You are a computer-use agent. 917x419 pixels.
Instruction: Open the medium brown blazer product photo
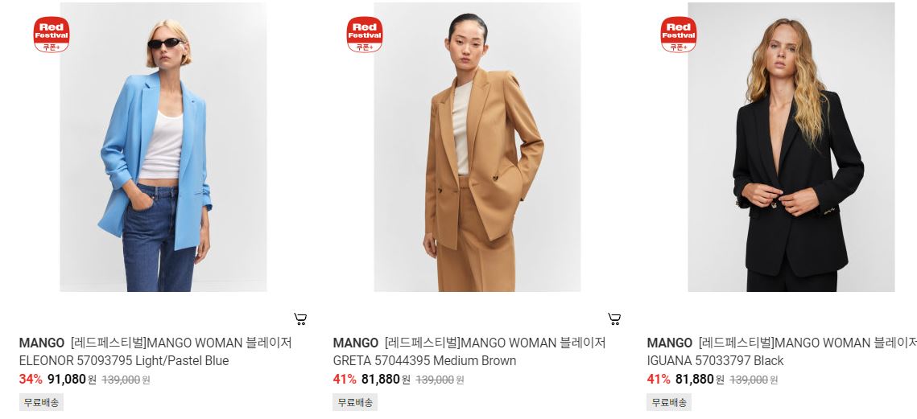pyautogui.click(x=477, y=147)
